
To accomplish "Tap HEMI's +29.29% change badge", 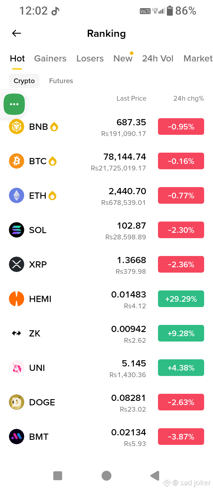I will (x=181, y=299).
